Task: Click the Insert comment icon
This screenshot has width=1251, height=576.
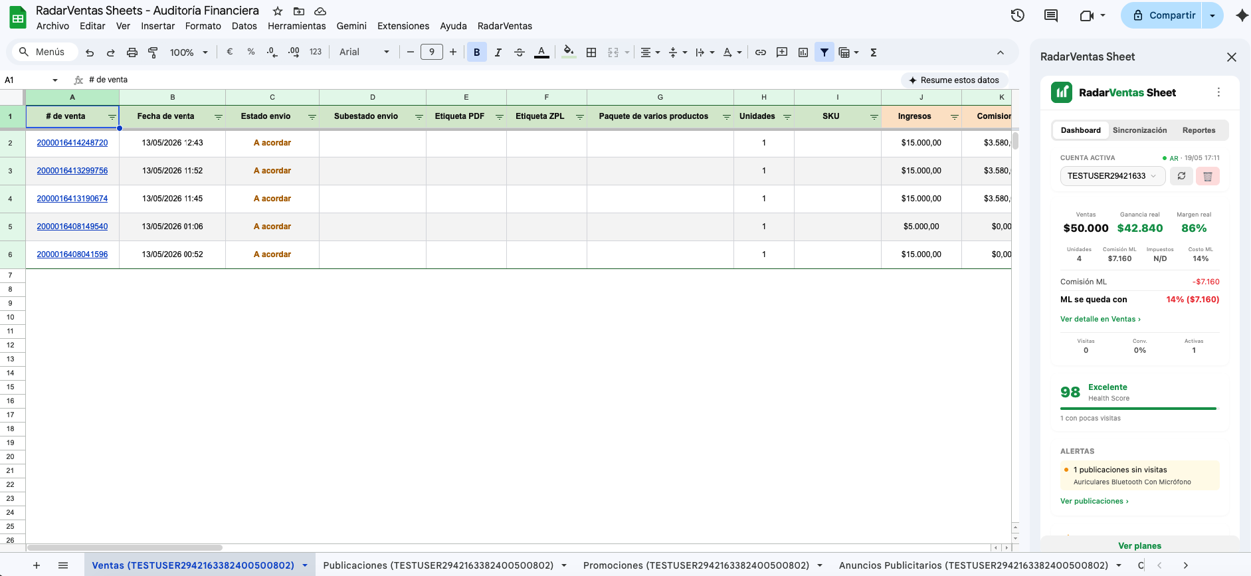Action: tap(782, 52)
